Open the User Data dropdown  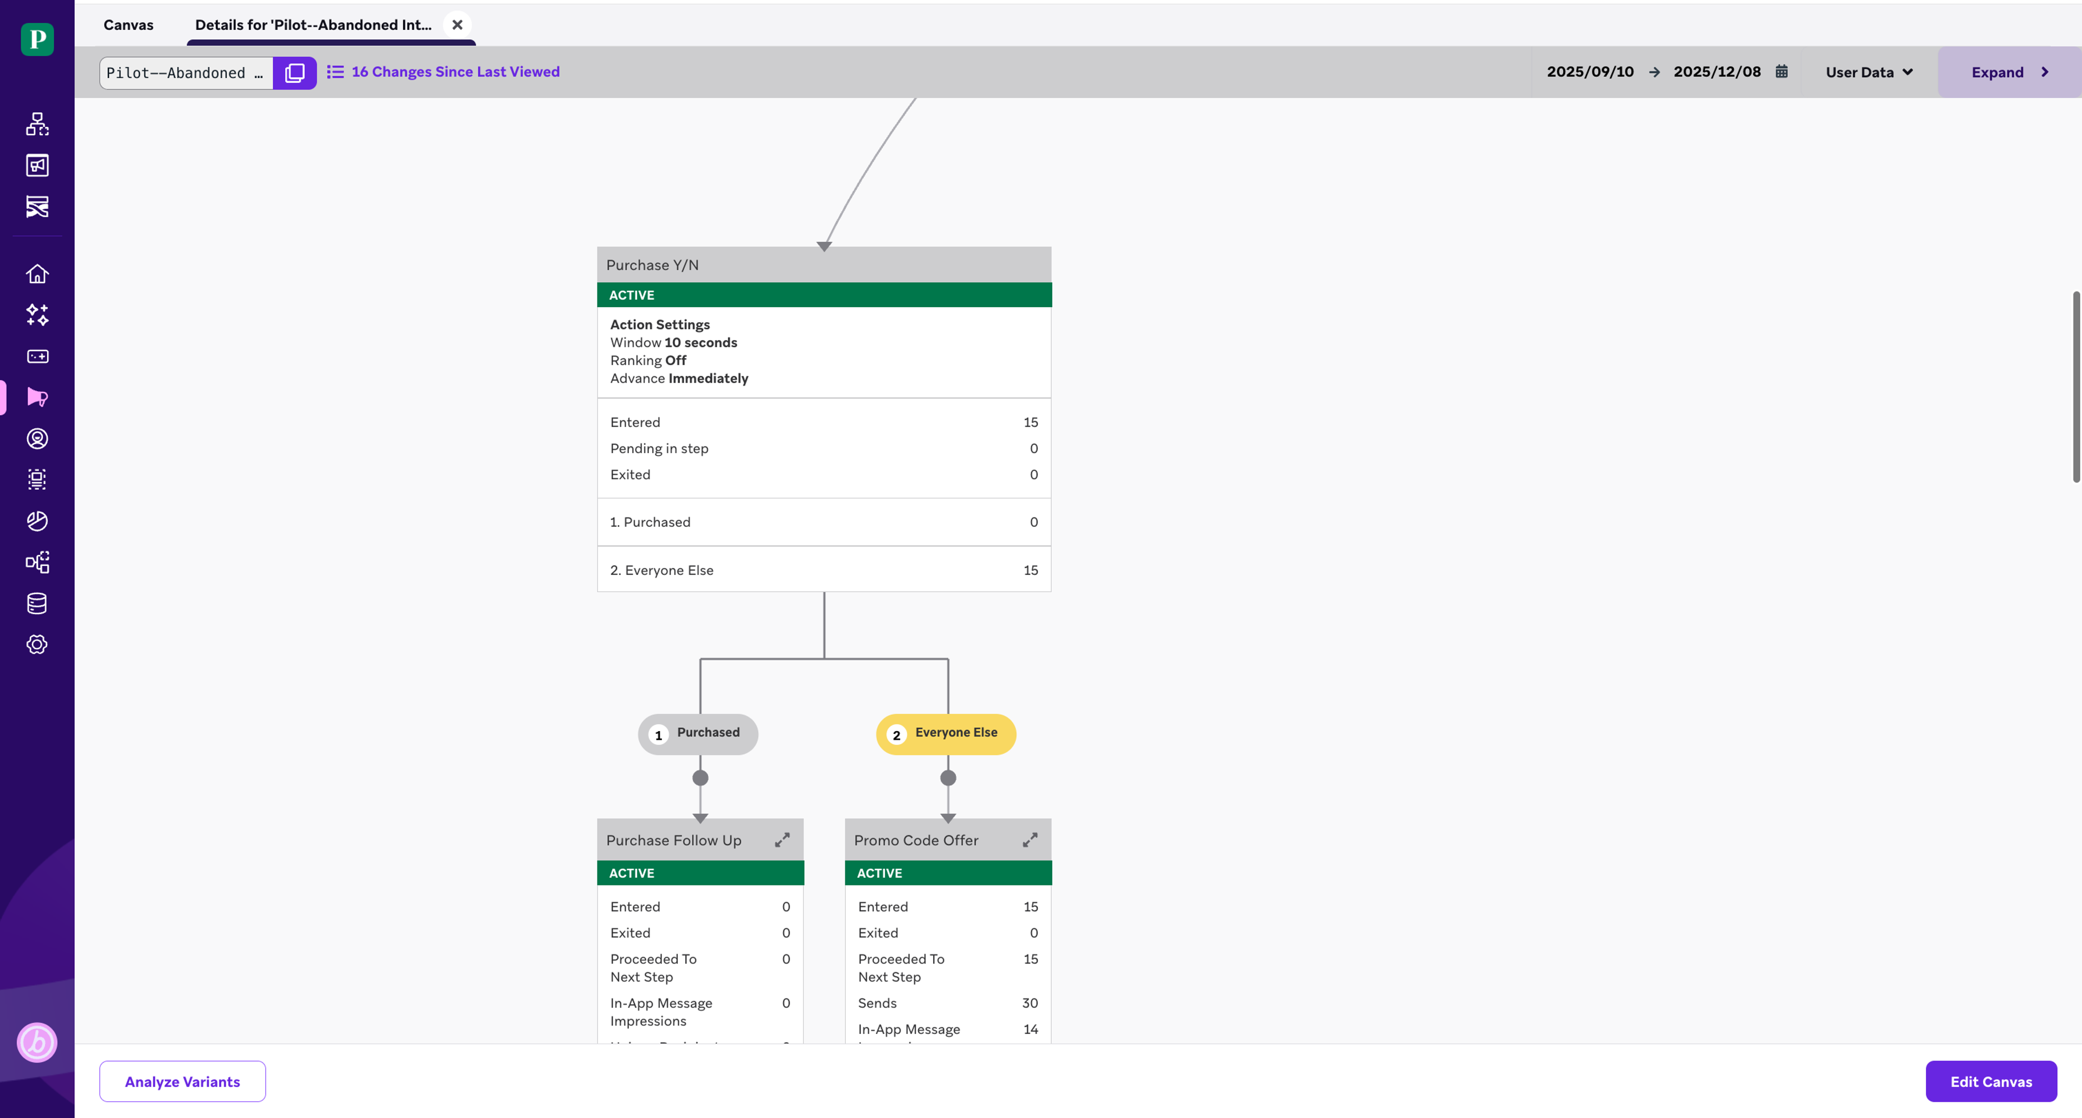(x=1868, y=73)
